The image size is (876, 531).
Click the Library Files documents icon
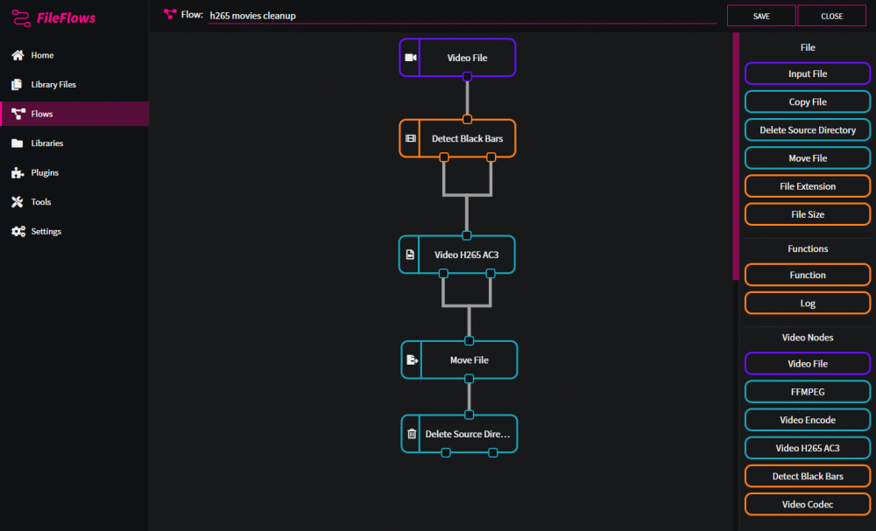click(18, 84)
